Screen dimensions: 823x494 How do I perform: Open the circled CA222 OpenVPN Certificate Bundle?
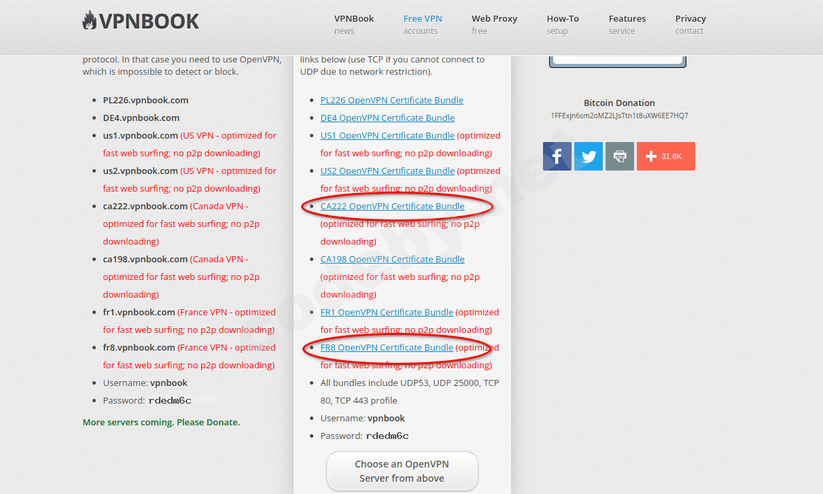pos(393,206)
